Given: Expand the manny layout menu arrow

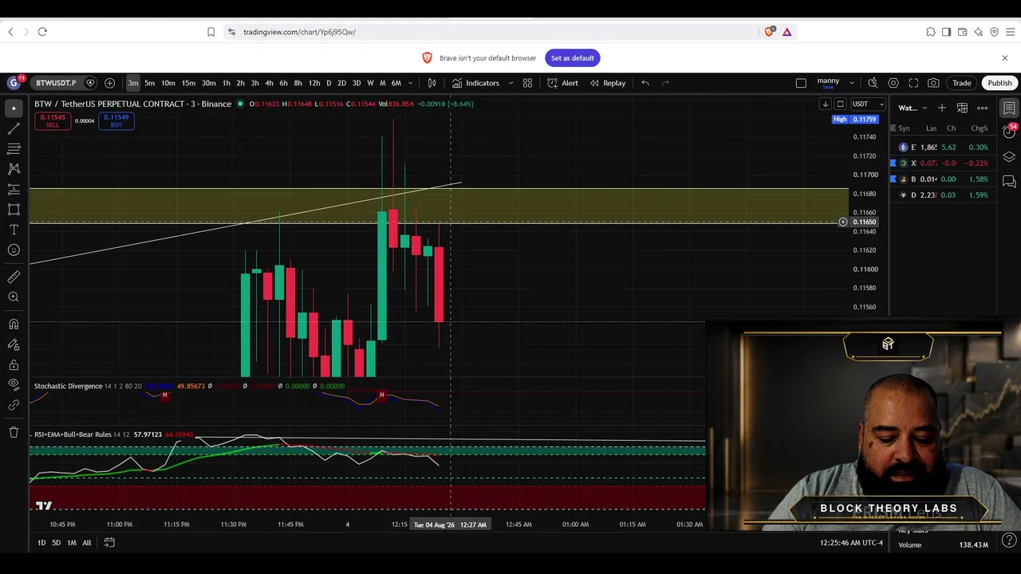Looking at the screenshot, I should pos(851,83).
